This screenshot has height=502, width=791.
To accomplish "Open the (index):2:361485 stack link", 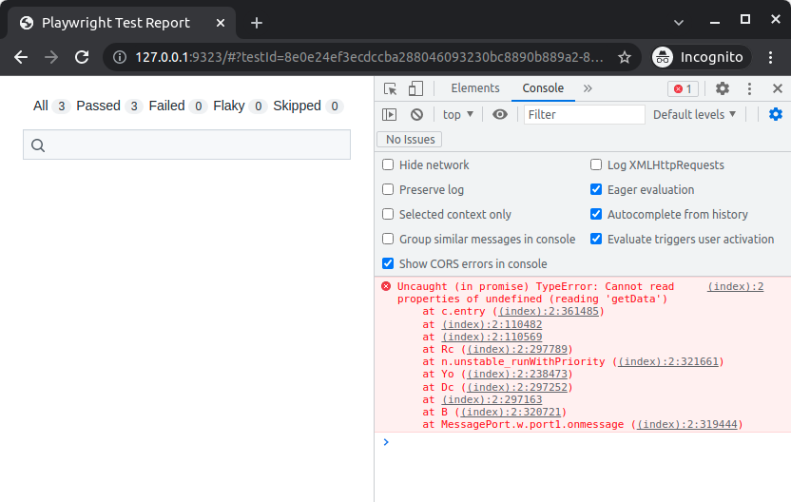I will 549,311.
